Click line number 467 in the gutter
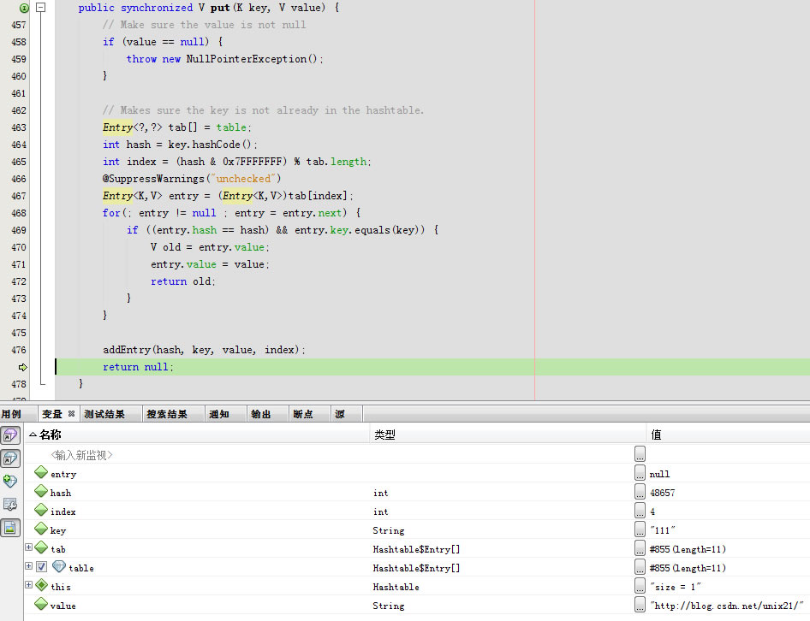This screenshot has height=621, width=810. point(19,196)
